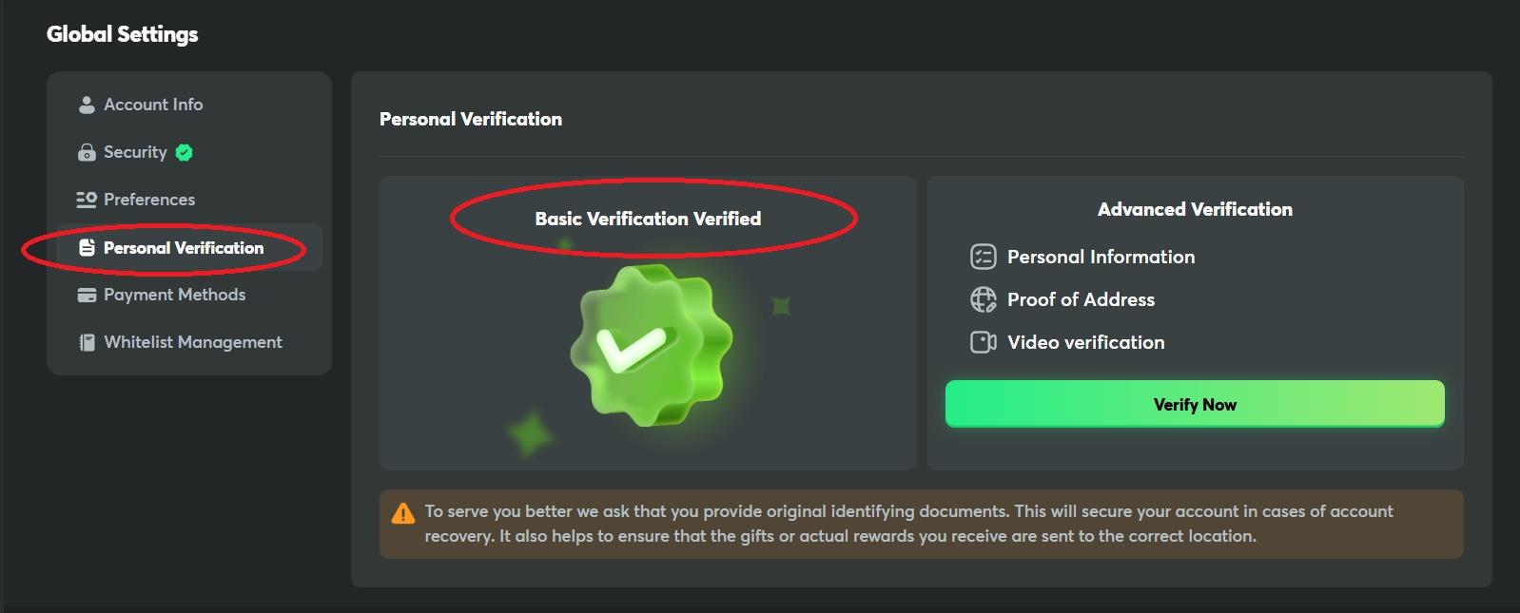Click the Video verification camera icon
This screenshot has width=1520, height=613.
tap(983, 342)
